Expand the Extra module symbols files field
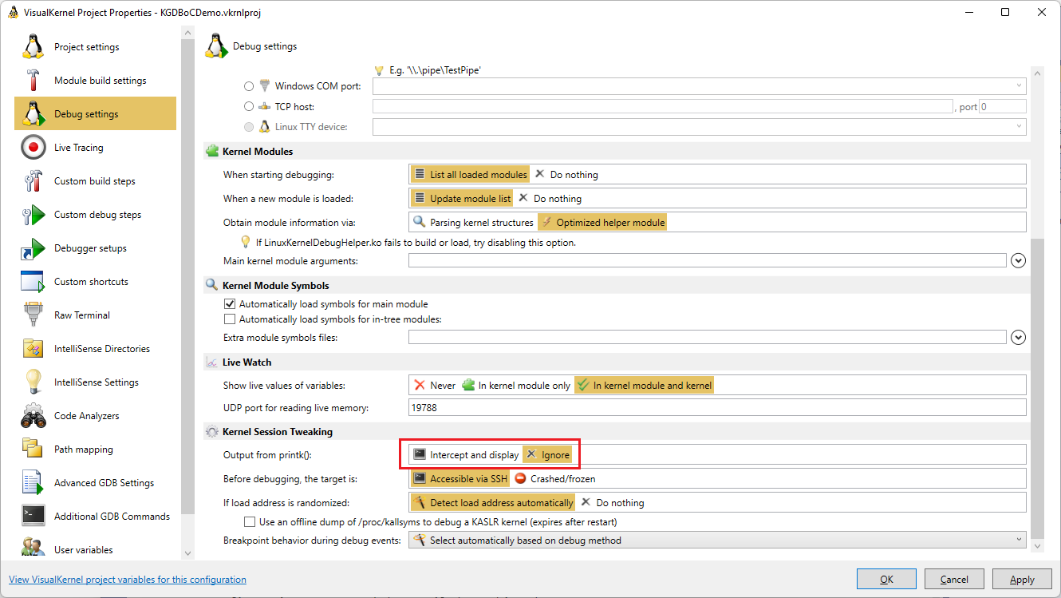 pos(1018,338)
